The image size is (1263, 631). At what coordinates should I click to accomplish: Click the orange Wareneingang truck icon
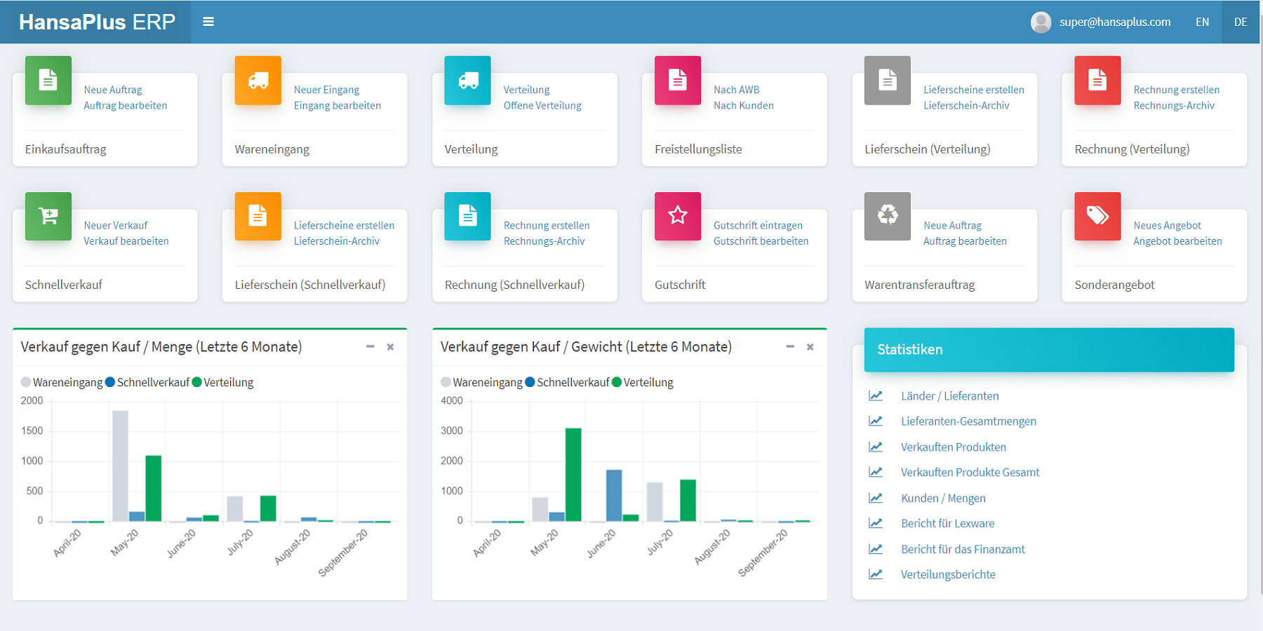point(258,81)
